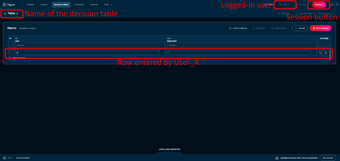
Task: Open the More actions three-dot menu
Action: tap(332, 13)
